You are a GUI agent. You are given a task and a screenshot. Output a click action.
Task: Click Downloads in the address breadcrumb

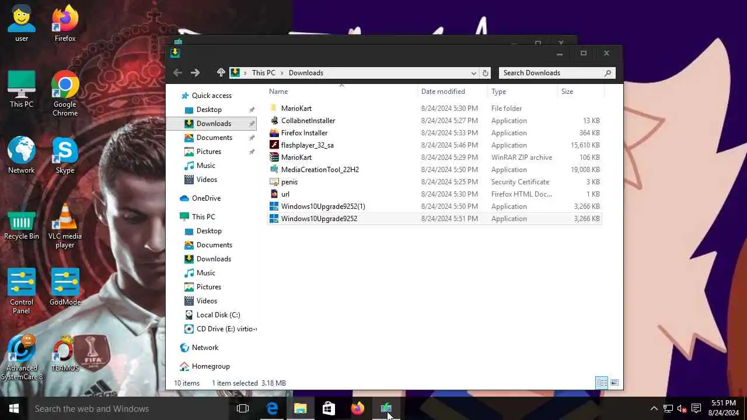click(x=306, y=73)
